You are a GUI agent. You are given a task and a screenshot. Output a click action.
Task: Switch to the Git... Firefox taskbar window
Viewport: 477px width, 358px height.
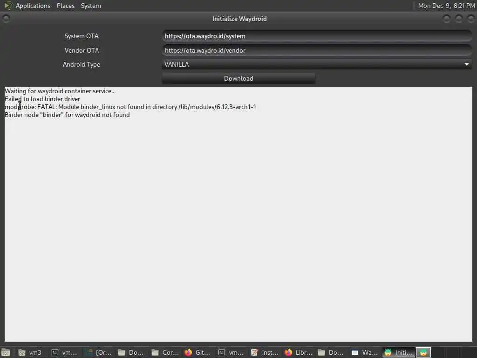tap(198, 352)
